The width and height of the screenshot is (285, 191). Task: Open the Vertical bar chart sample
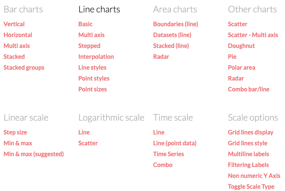(x=14, y=24)
